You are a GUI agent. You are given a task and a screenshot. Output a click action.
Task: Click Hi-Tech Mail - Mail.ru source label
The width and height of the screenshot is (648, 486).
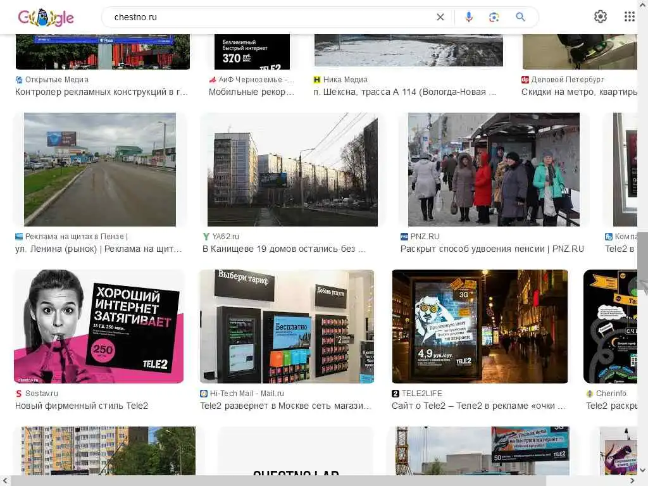pos(247,394)
